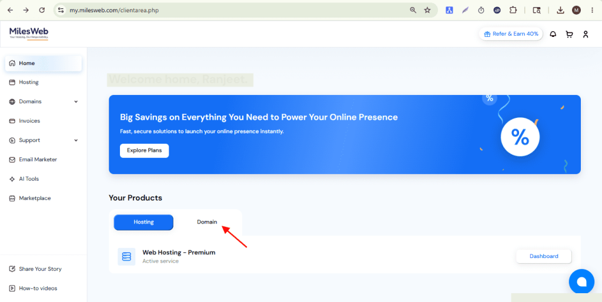Image resolution: width=602 pixels, height=302 pixels.
Task: Expand the Support sidebar chevron
Action: [76, 141]
